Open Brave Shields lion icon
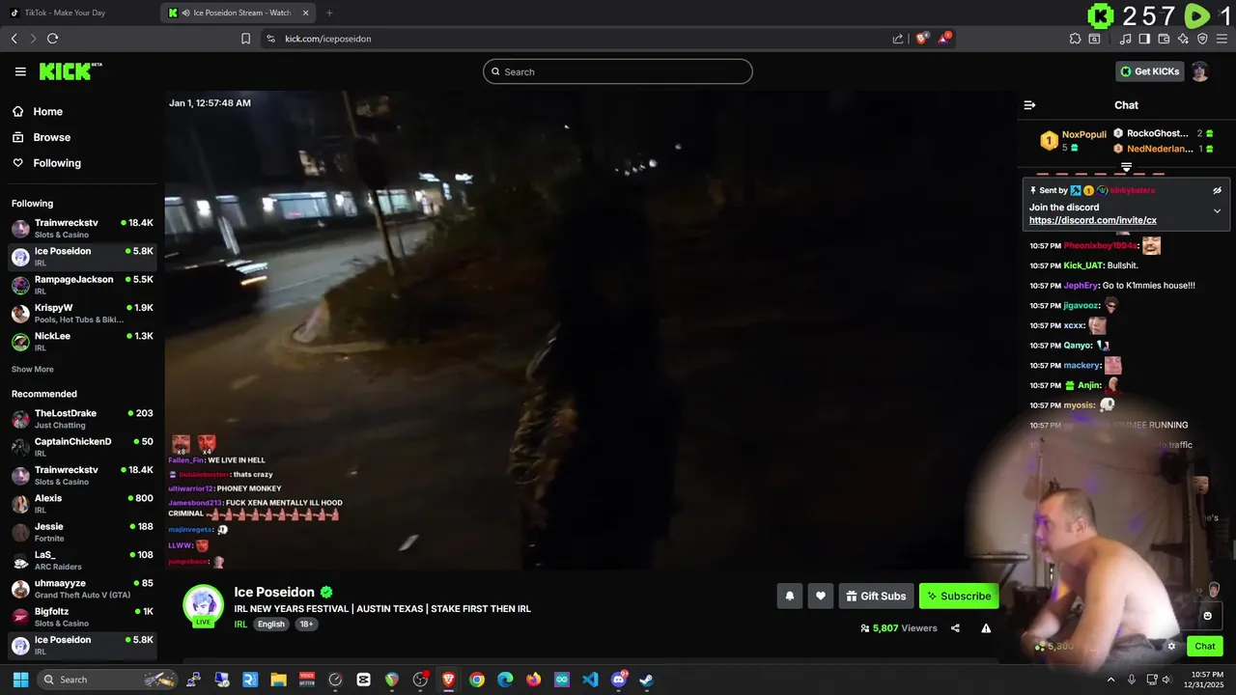Screen dimensions: 1236x695 click(921, 39)
